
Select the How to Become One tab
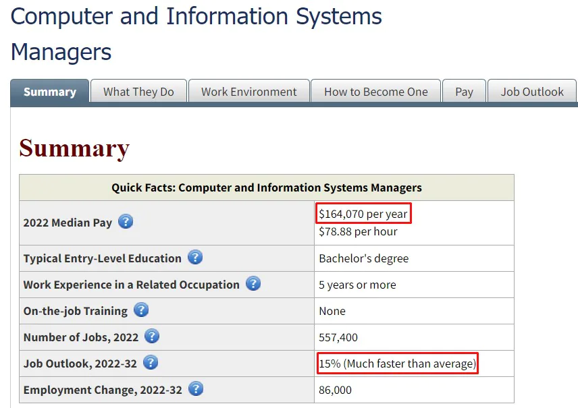pos(376,91)
